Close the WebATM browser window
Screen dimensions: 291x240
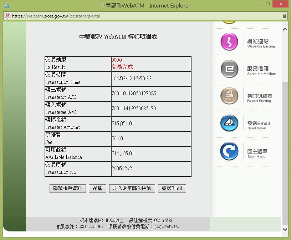point(280,4)
